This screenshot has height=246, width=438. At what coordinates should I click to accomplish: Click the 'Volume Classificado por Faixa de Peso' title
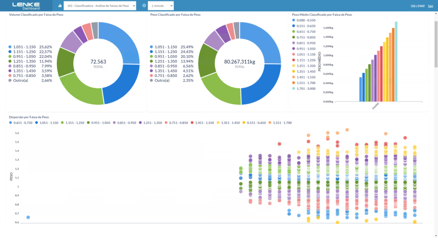click(x=36, y=15)
